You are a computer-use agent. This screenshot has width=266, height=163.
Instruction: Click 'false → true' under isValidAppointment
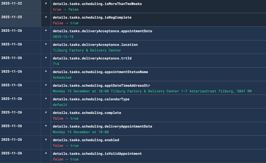[x=66, y=159]
